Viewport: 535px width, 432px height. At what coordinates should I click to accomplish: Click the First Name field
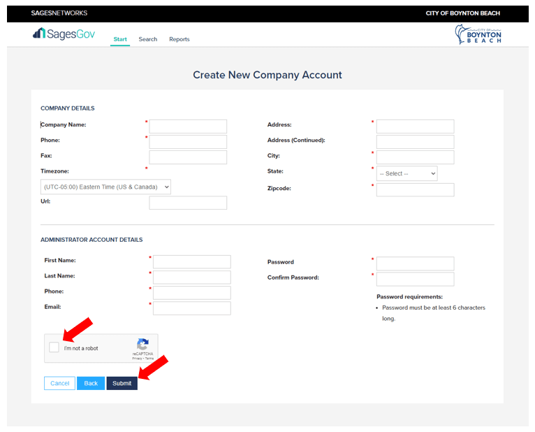[x=191, y=261]
